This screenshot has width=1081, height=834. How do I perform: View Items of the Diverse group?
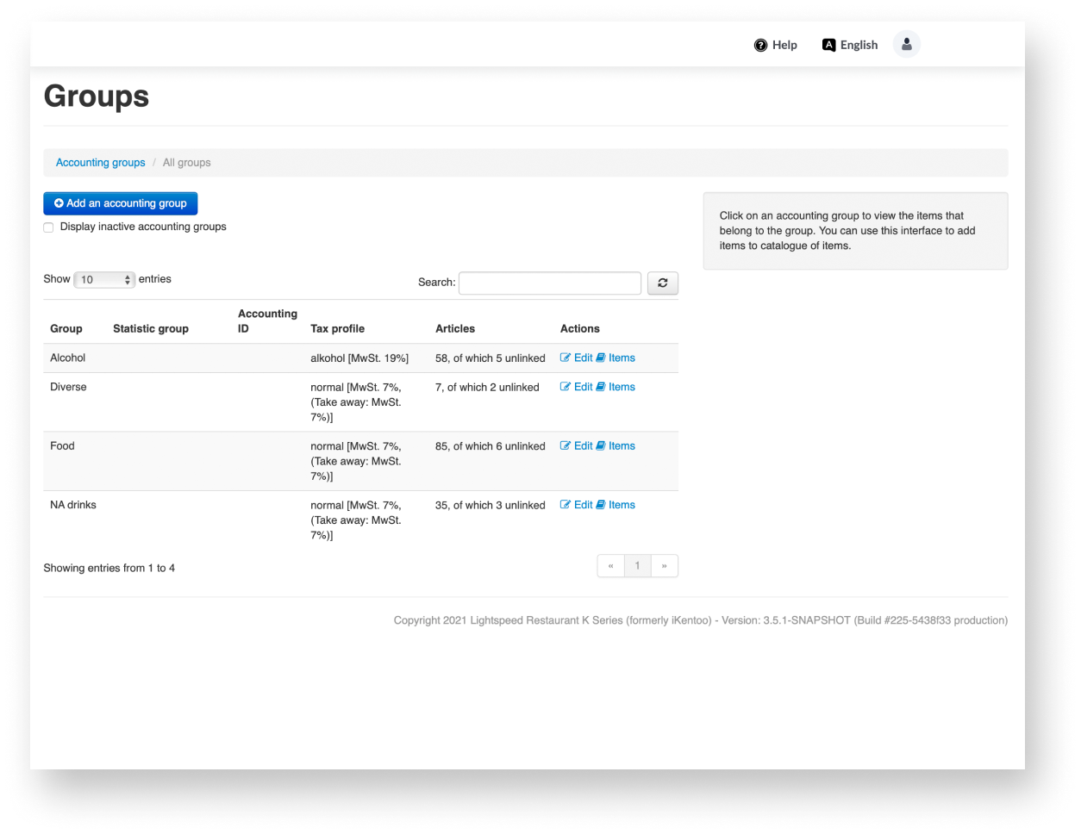615,387
